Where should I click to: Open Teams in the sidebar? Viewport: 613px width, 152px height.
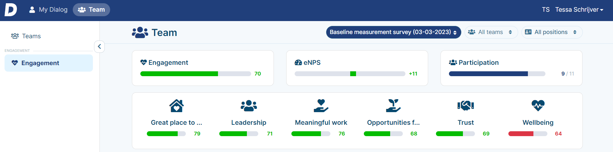click(31, 36)
